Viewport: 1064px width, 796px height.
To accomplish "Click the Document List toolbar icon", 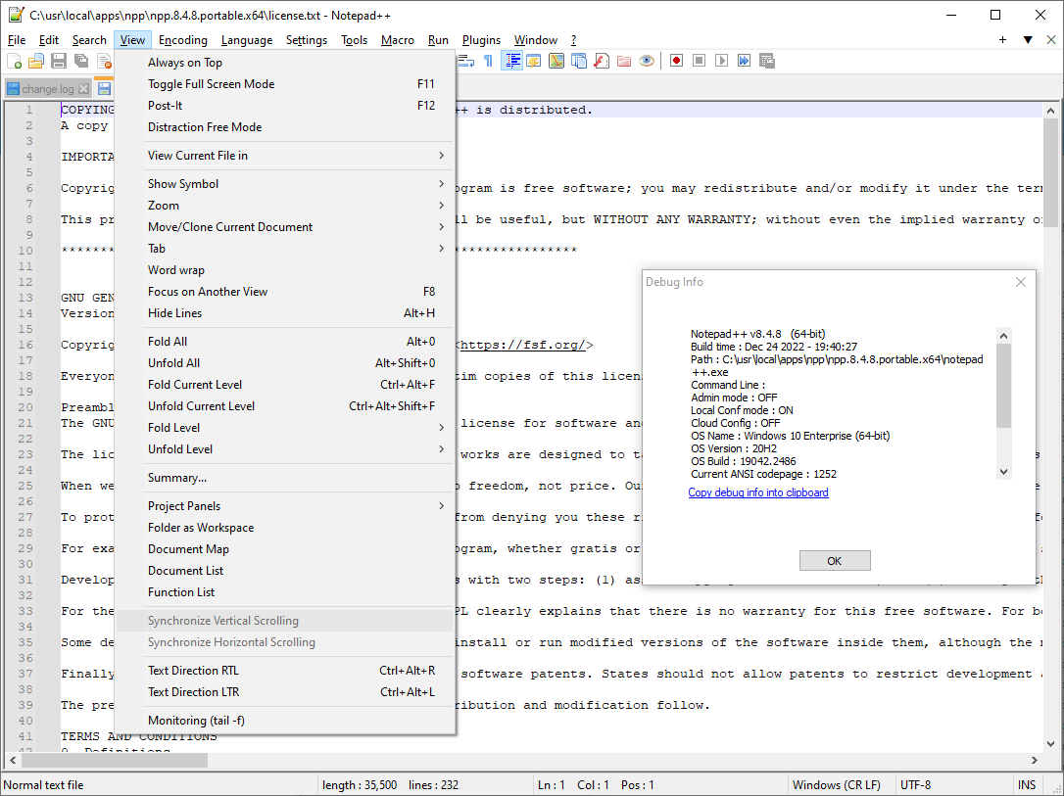I will click(x=579, y=61).
